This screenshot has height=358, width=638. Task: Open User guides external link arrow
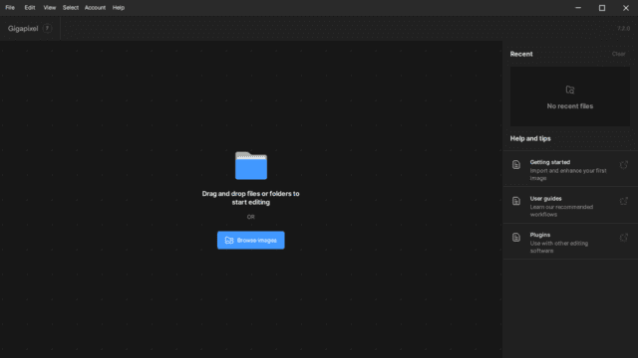[x=623, y=201]
